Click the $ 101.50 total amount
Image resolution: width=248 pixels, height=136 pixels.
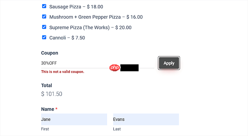(x=51, y=94)
